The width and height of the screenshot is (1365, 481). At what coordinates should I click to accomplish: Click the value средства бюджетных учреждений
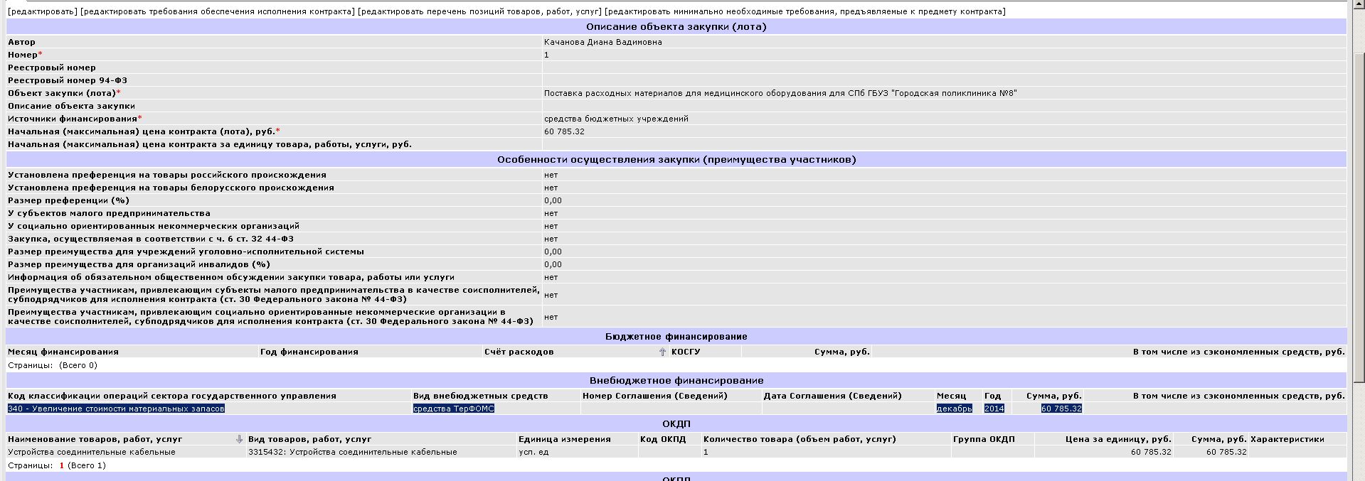click(x=616, y=119)
